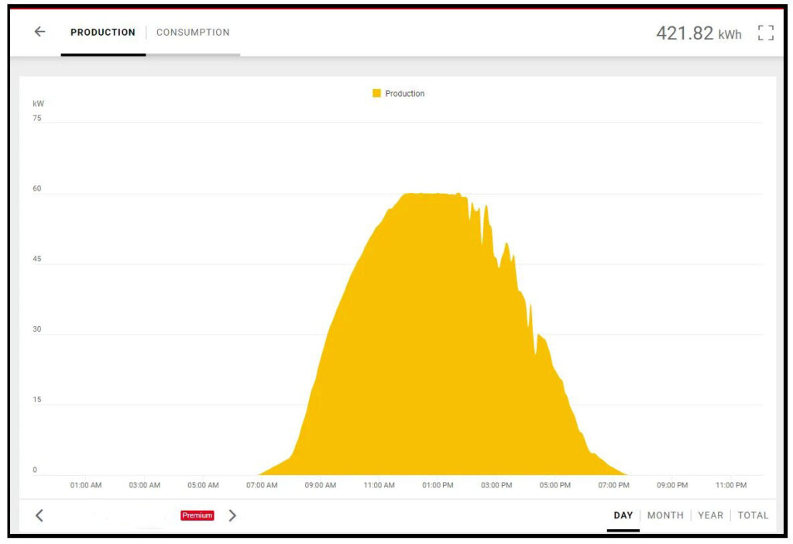Select the DAY view option
This screenshot has width=793, height=544.
pos(623,515)
